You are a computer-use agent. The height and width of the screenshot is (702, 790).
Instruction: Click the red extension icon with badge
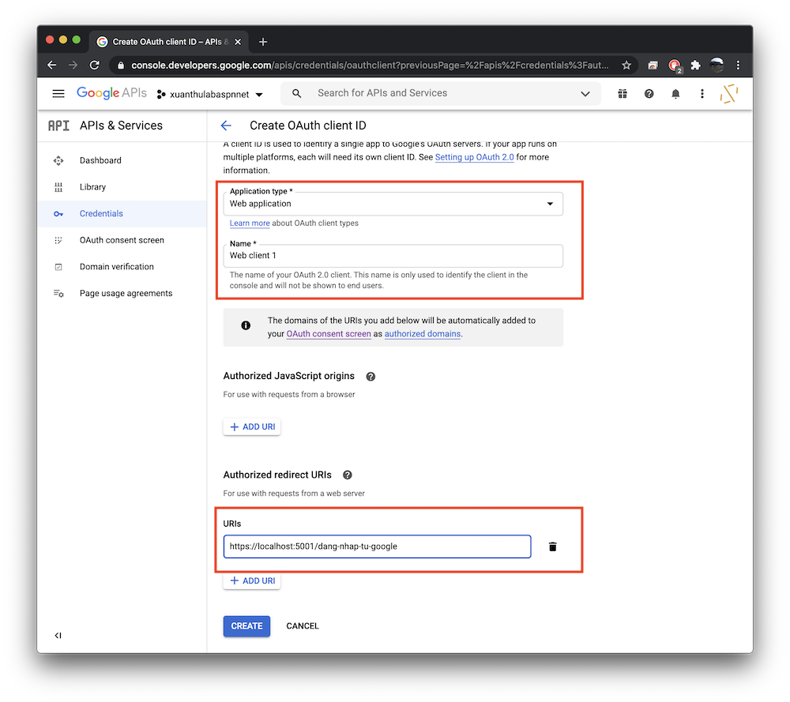[x=675, y=66]
